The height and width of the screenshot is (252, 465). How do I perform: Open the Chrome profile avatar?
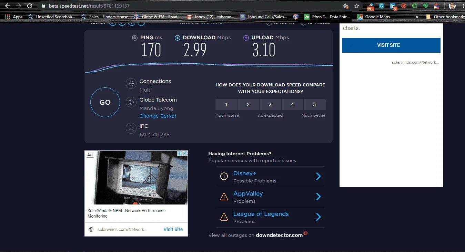tap(452, 6)
